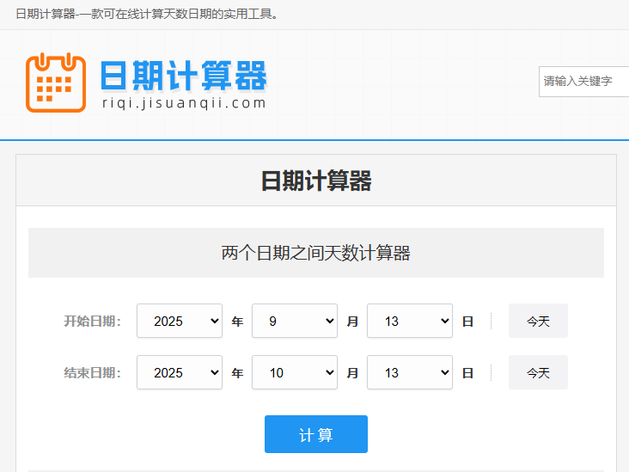Expand the 结束日期 day dropdown

409,372
